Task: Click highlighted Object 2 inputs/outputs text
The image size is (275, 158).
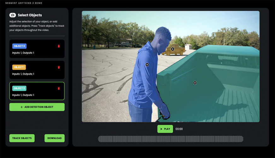Action: pyautogui.click(x=23, y=95)
